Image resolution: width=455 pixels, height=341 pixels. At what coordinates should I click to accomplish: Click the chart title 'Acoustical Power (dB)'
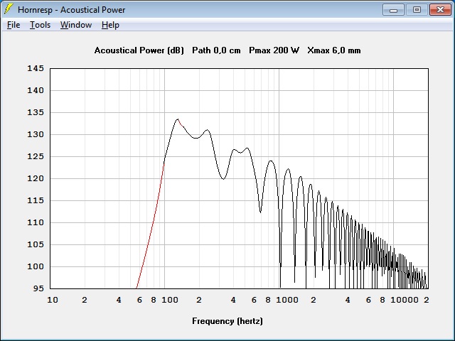139,50
